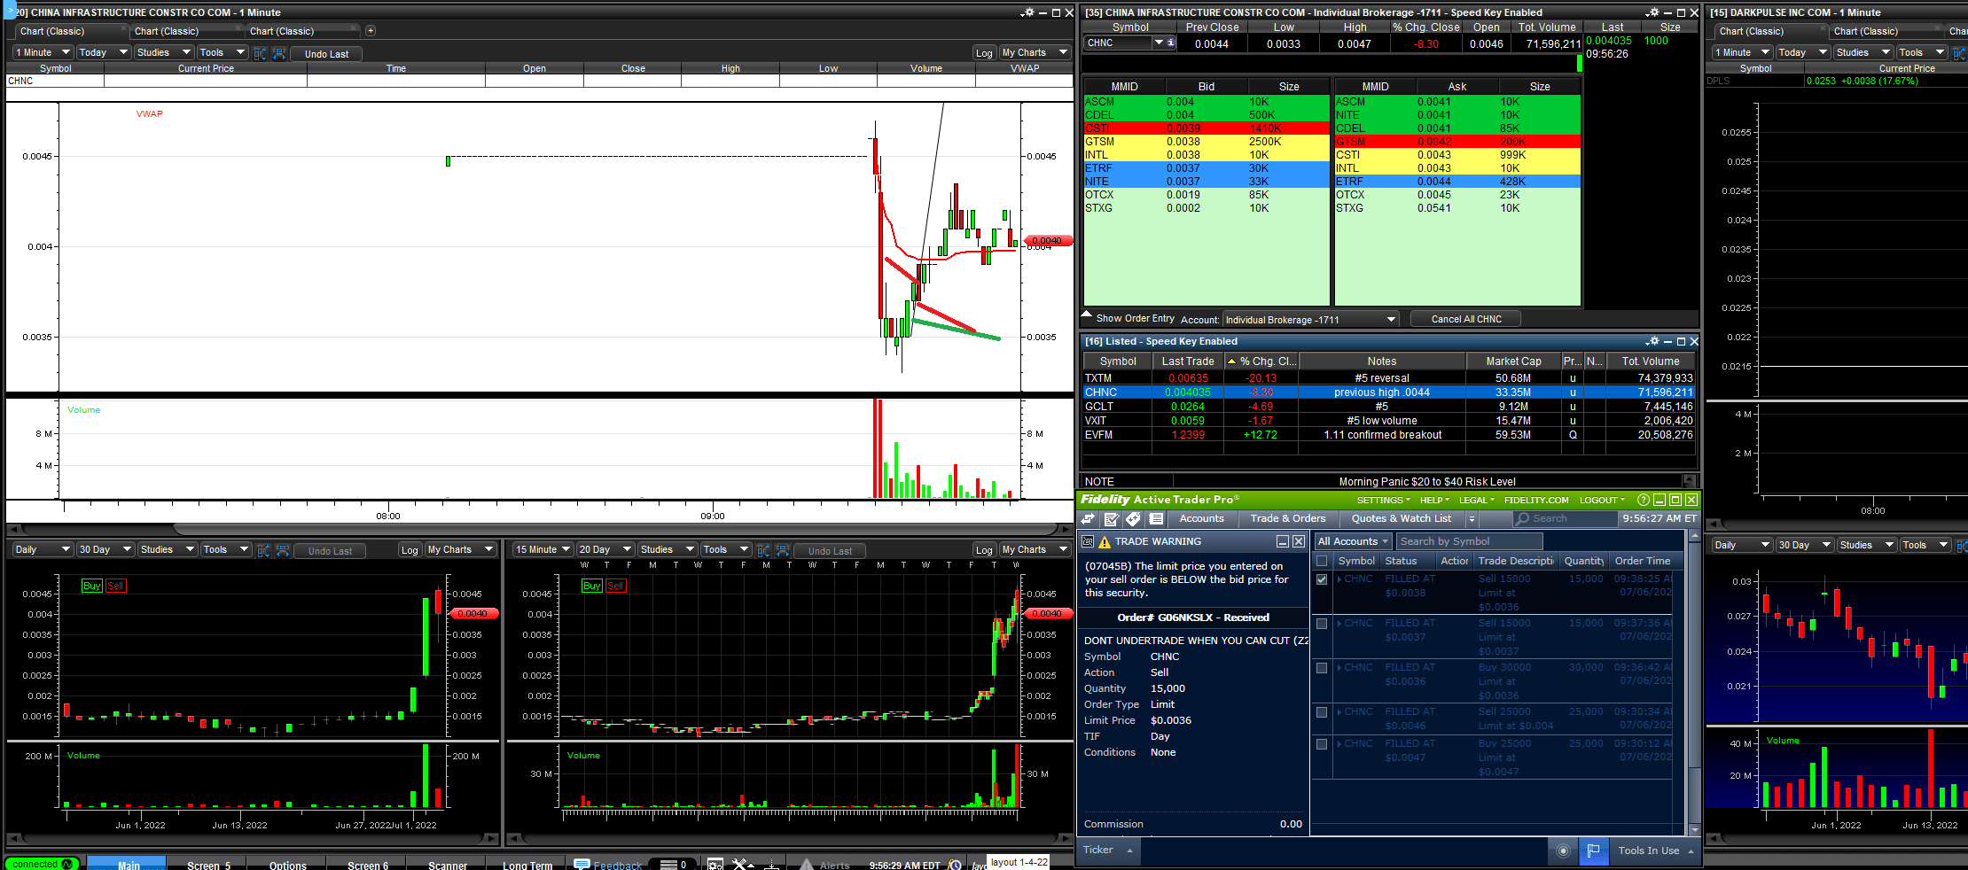Image resolution: width=1968 pixels, height=870 pixels.
Task: Toggle the select-all orders header checkbox
Action: coord(1323,561)
